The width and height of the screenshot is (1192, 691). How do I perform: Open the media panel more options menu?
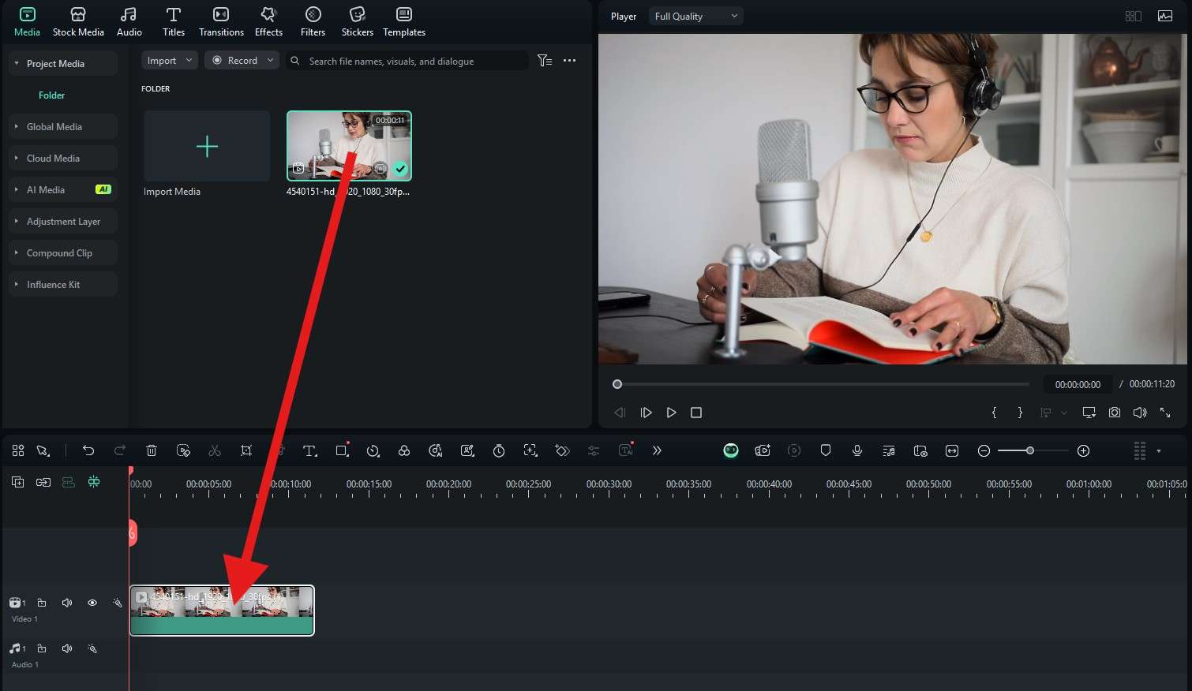(x=569, y=61)
